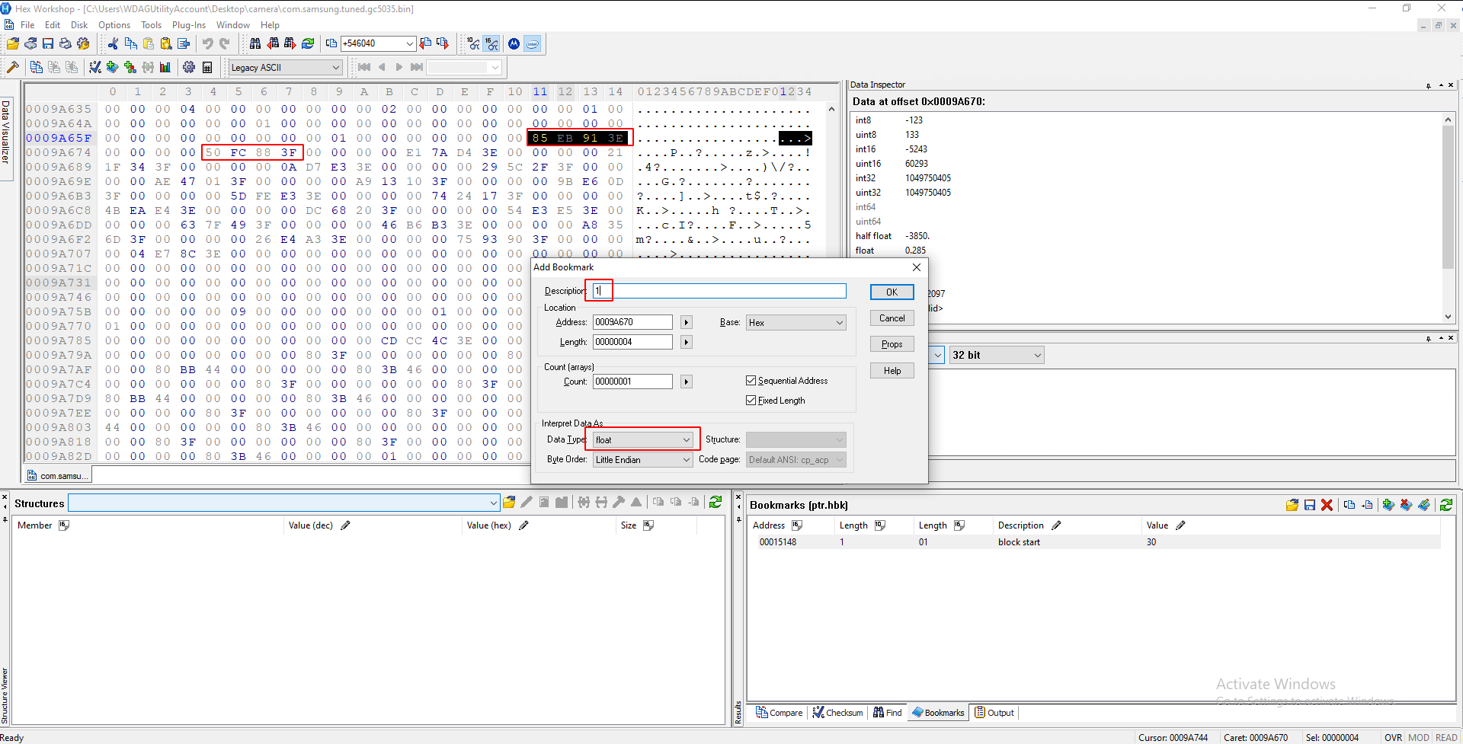This screenshot has height=744, width=1463.
Task: Click the Open Drive icon in toolbar
Action: [30, 44]
